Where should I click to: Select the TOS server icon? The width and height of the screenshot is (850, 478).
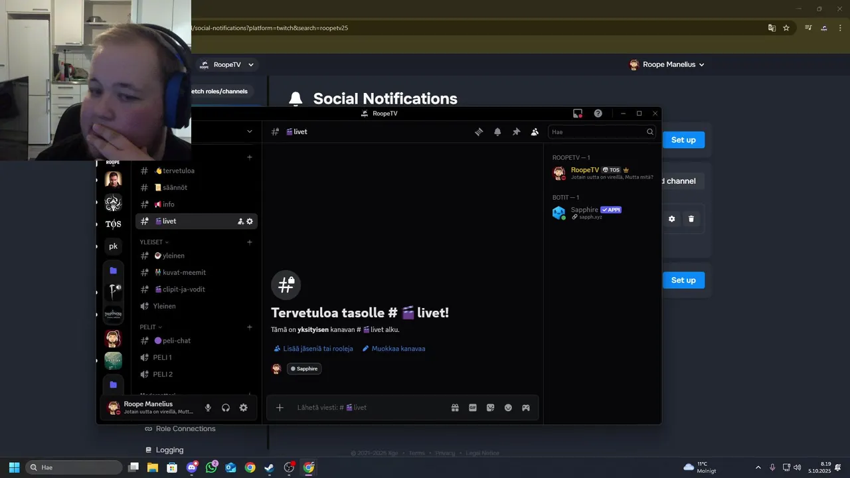click(113, 224)
